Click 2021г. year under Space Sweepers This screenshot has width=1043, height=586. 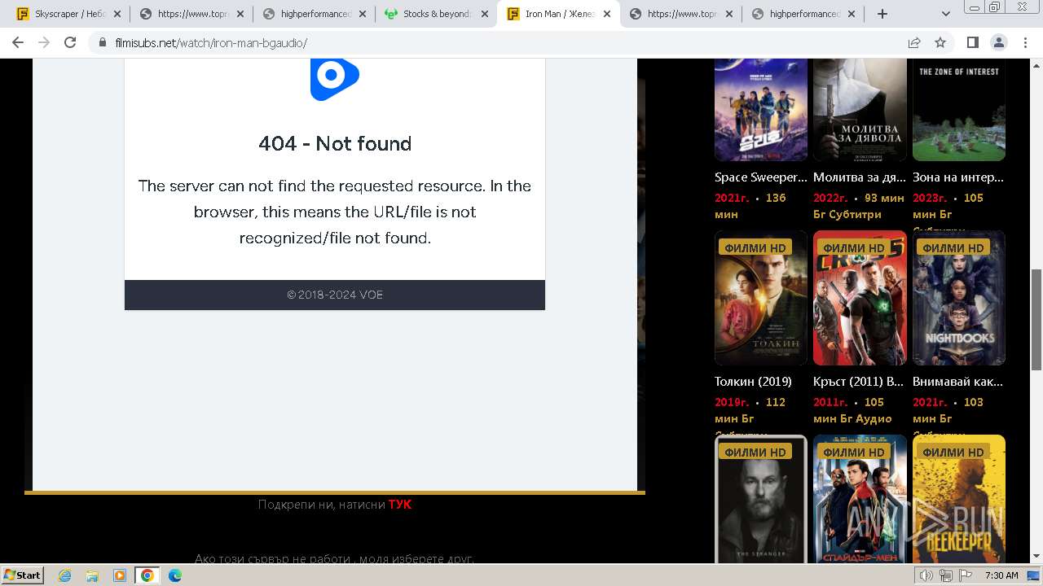tap(732, 198)
